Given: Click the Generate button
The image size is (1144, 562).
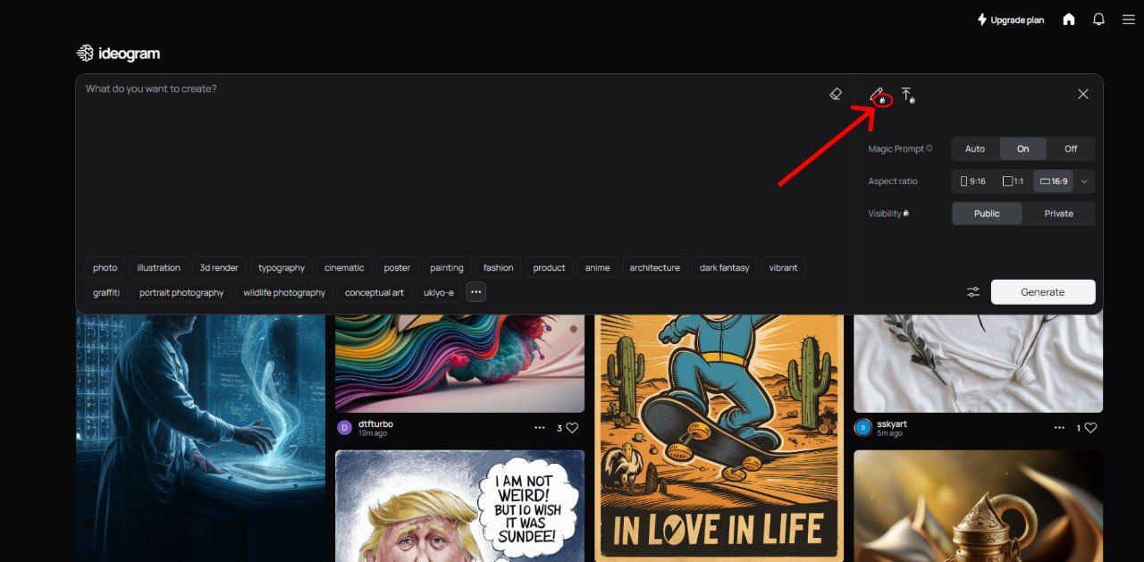Looking at the screenshot, I should click(x=1043, y=292).
